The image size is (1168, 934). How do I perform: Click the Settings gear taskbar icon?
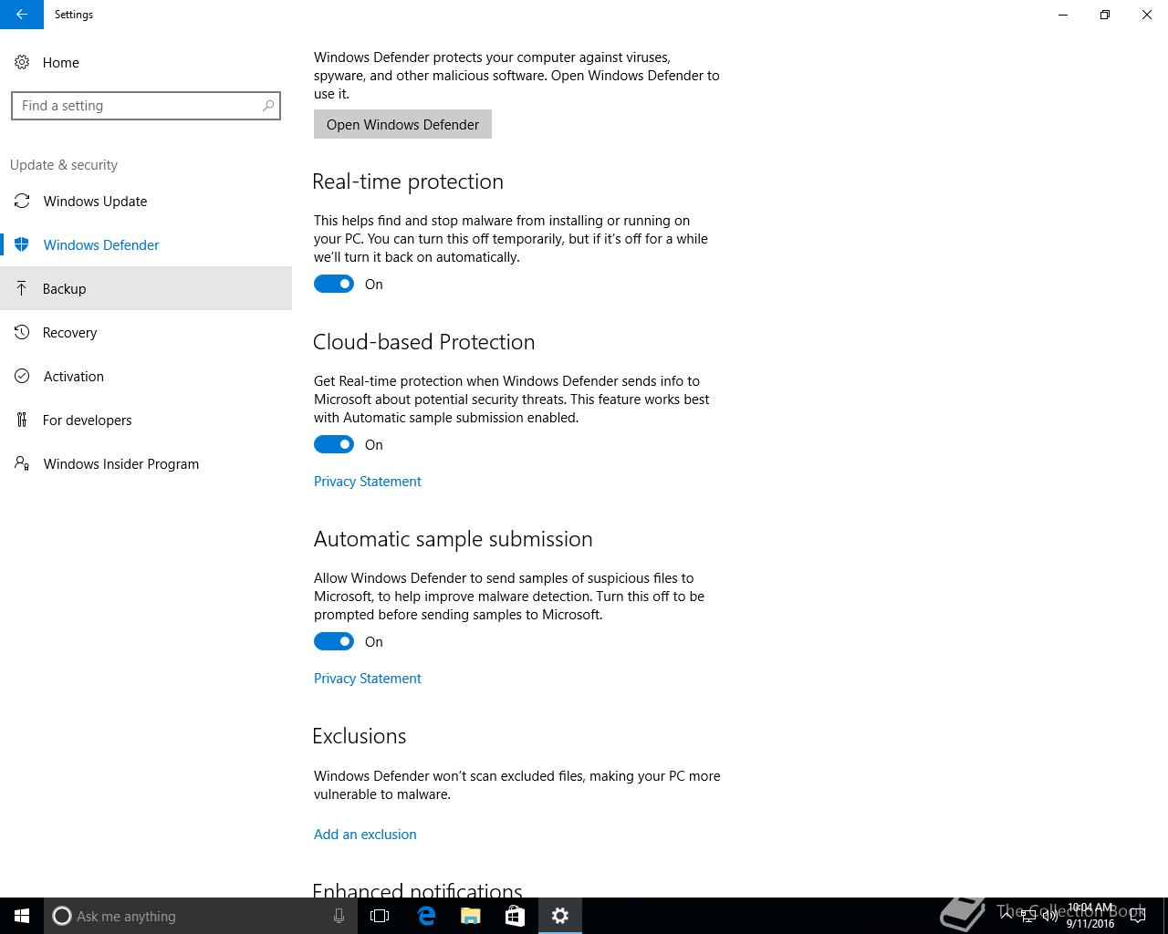[560, 916]
